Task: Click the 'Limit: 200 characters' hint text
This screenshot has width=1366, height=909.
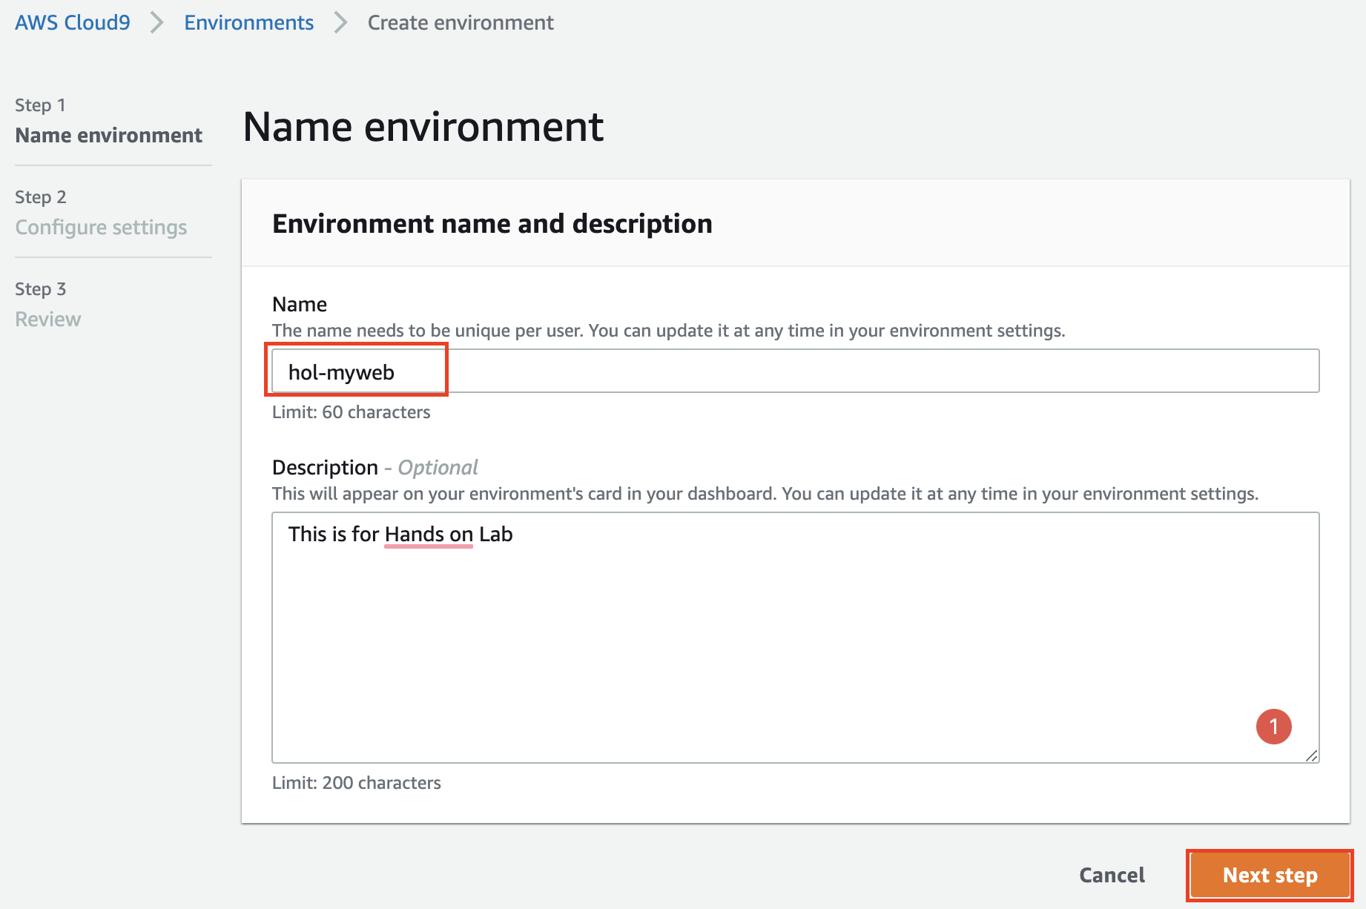Action: pos(356,783)
